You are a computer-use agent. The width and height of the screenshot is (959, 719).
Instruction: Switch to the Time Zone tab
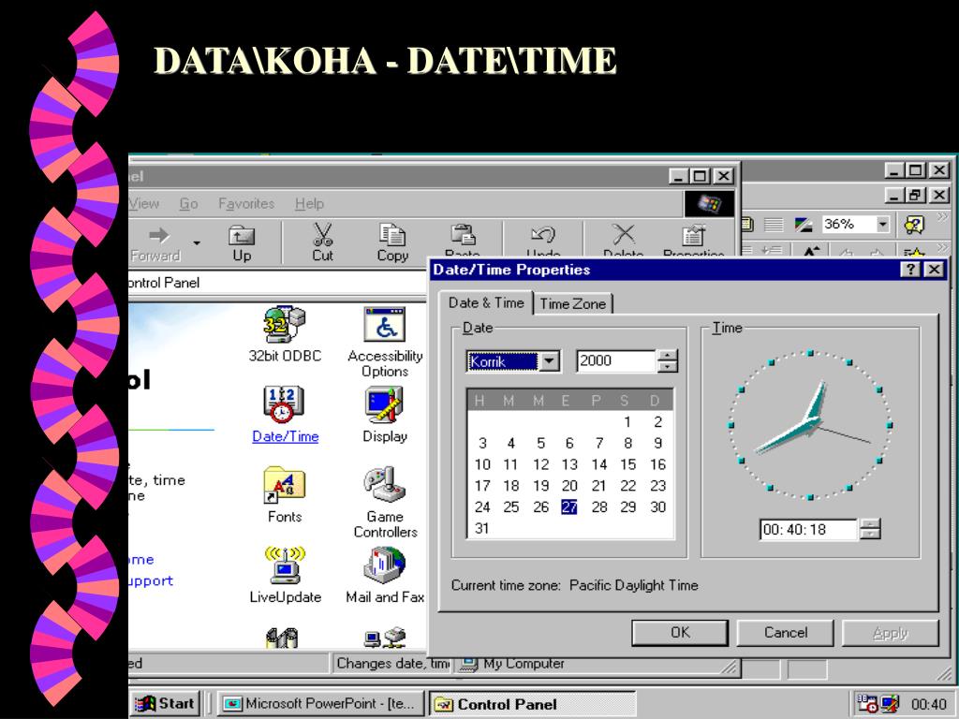click(572, 304)
